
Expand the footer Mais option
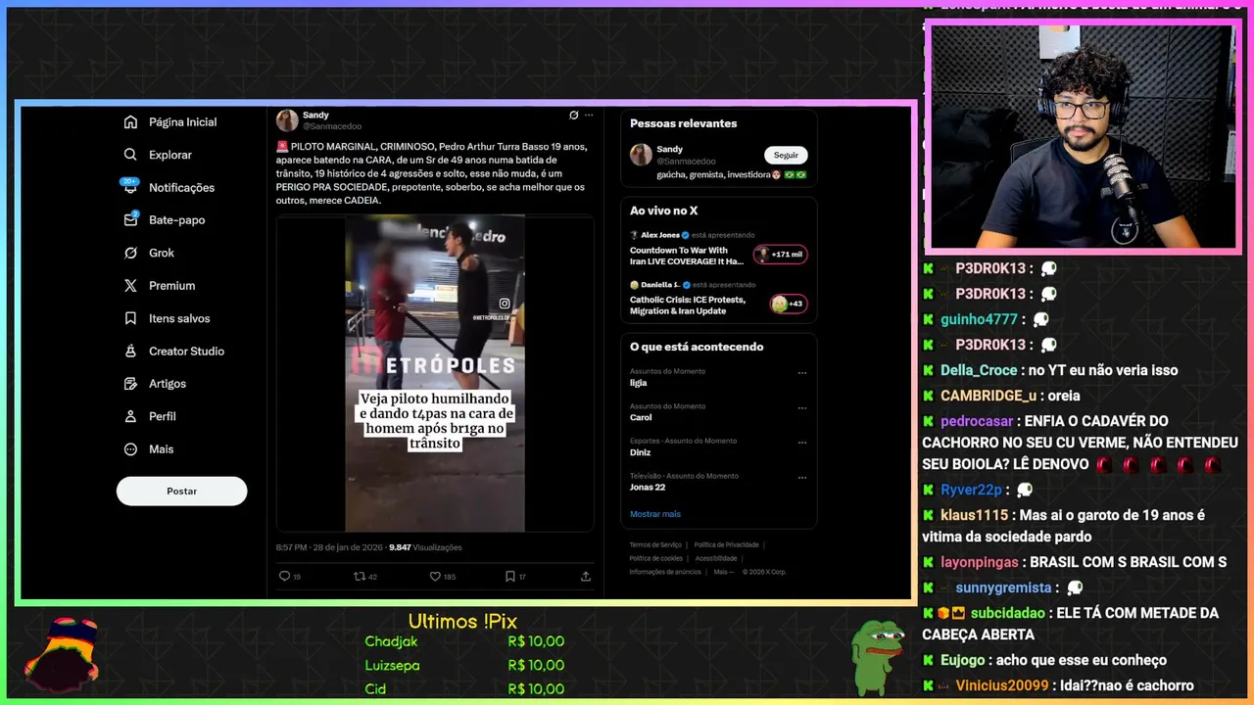(x=723, y=572)
